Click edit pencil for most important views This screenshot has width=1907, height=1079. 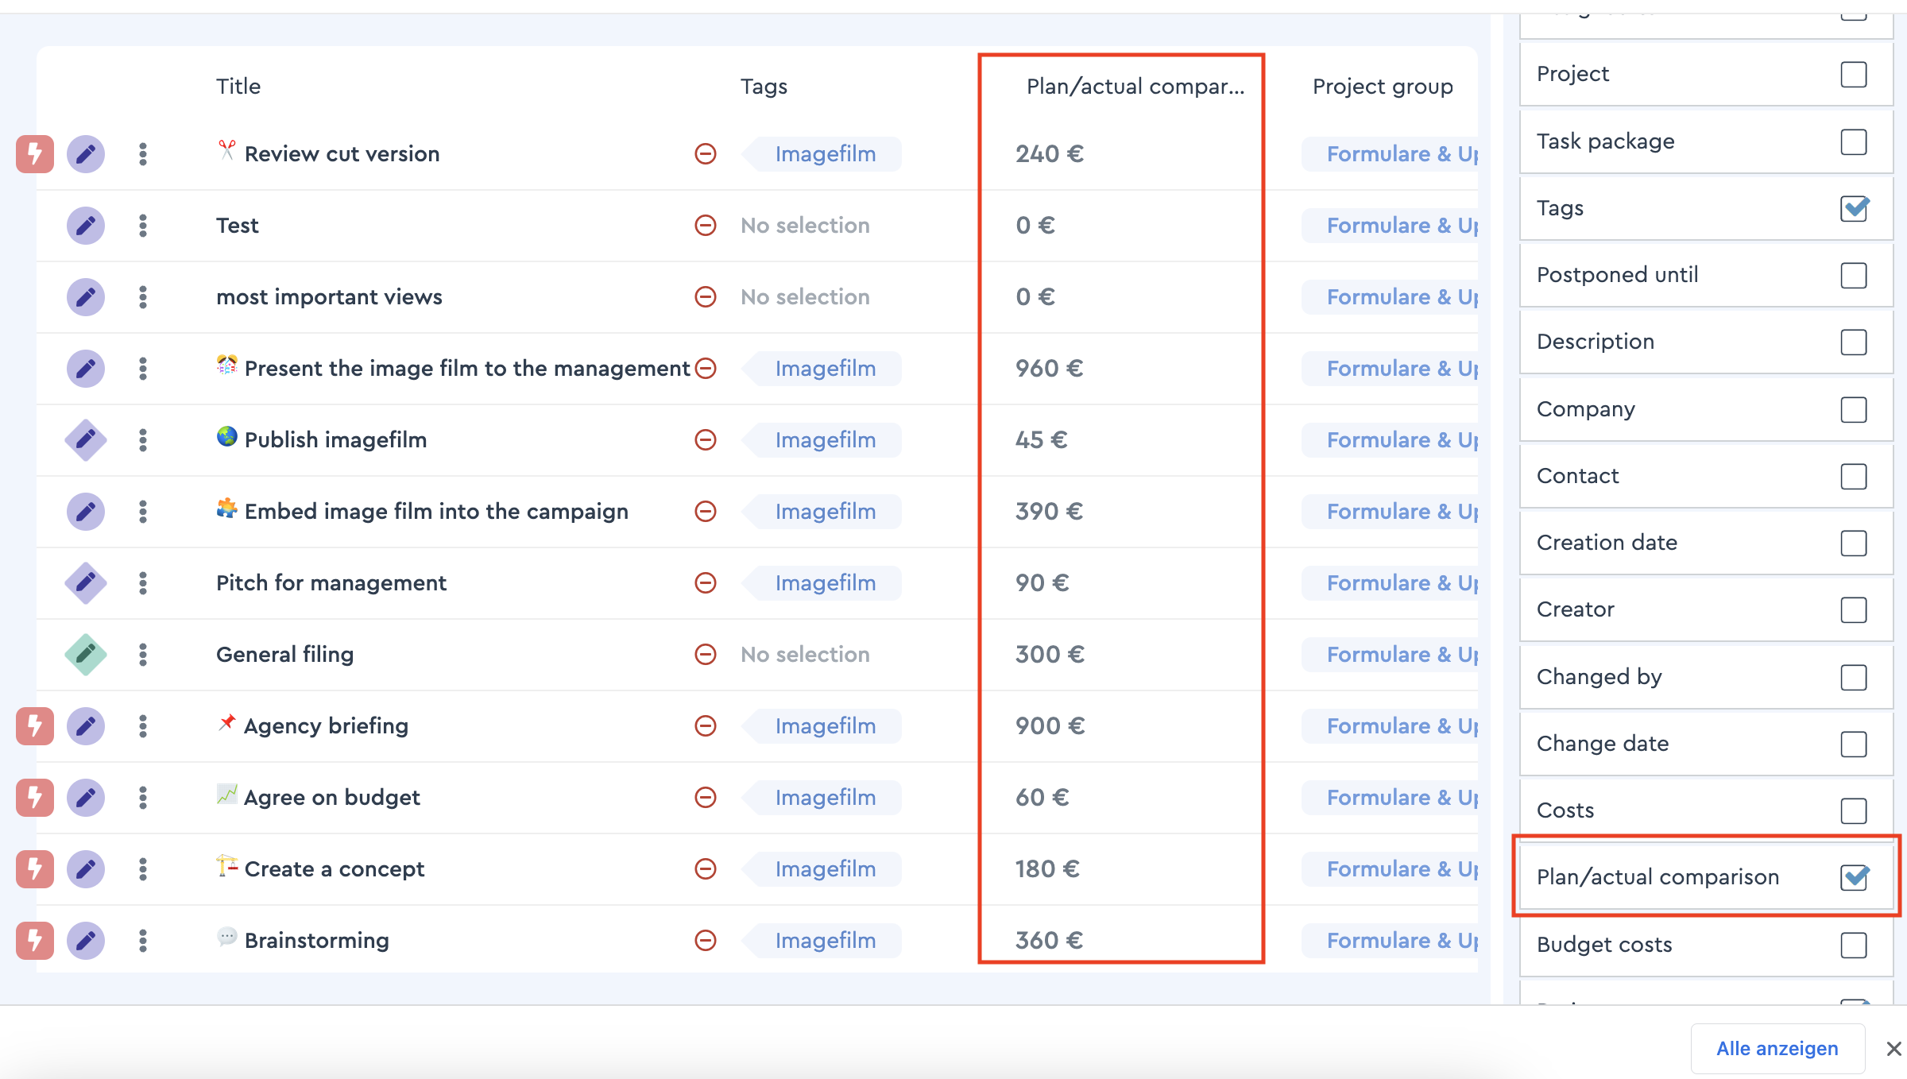tap(86, 297)
